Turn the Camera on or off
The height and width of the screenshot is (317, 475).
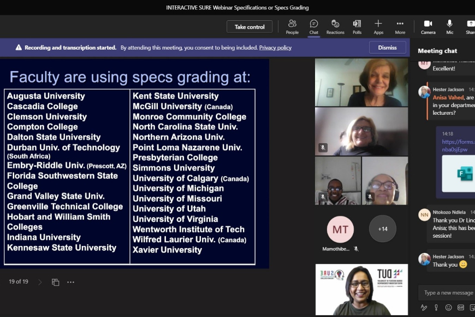(428, 27)
